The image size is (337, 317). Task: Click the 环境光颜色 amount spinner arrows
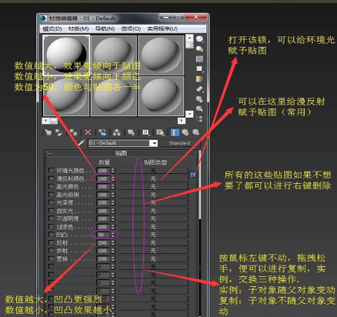pos(113,171)
